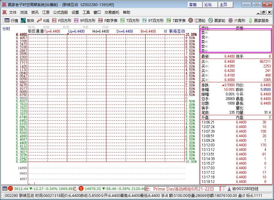This screenshot has height=200, width=274.
Task: Click the 主页 homepage button
Action: coord(226,5)
